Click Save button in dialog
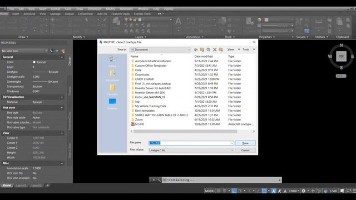356x200 pixels. [245, 143]
